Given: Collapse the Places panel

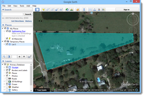Looking at the screenshot, I should click(x=3, y=25).
